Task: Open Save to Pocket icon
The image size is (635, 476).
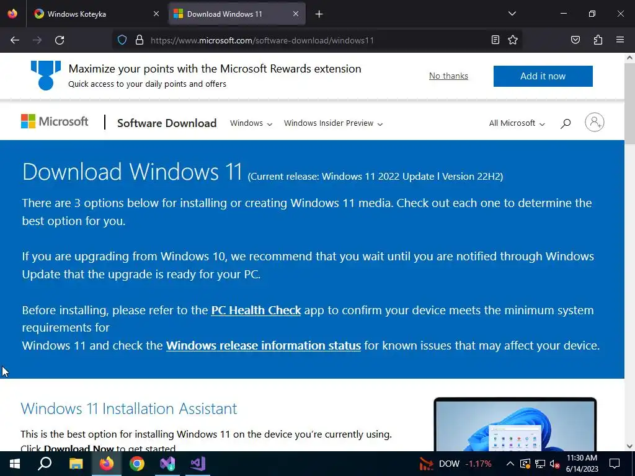Action: pos(575,40)
